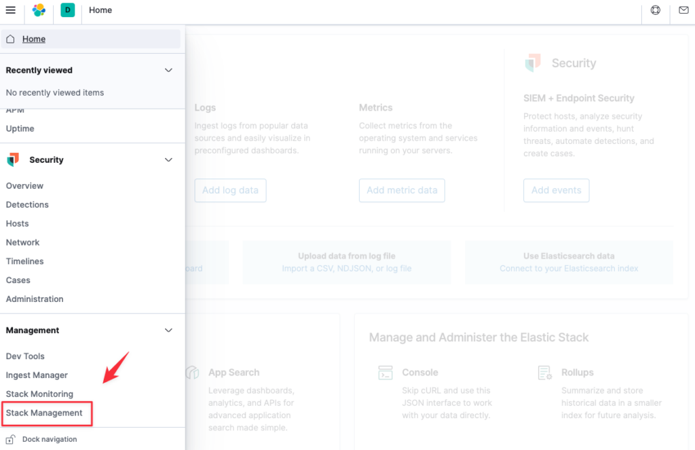Viewport: 695px width, 450px height.
Task: Open Stack Monitoring
Action: [x=39, y=394]
